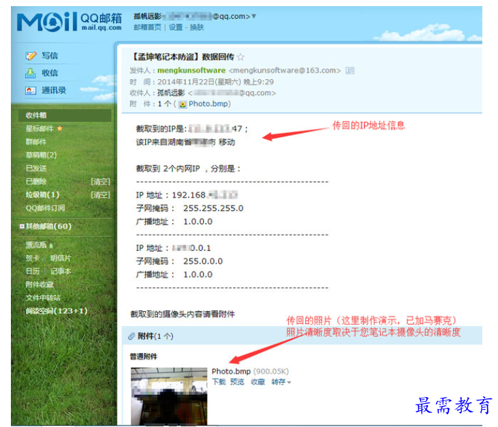Image resolution: width=498 pixels, height=427 pixels.
Task: Open the account dropdown arrow beside qq.com
Action: [253, 16]
